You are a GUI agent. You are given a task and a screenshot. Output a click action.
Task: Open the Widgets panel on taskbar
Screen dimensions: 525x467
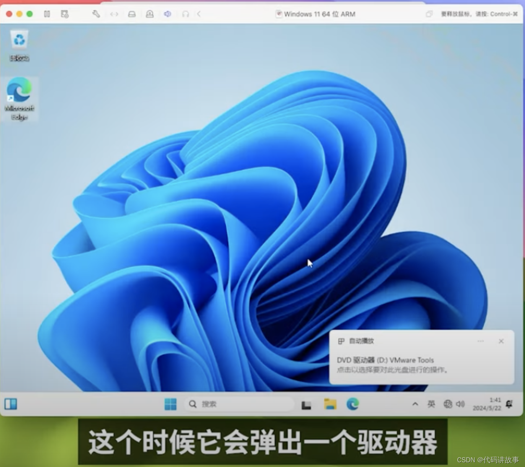[10, 404]
